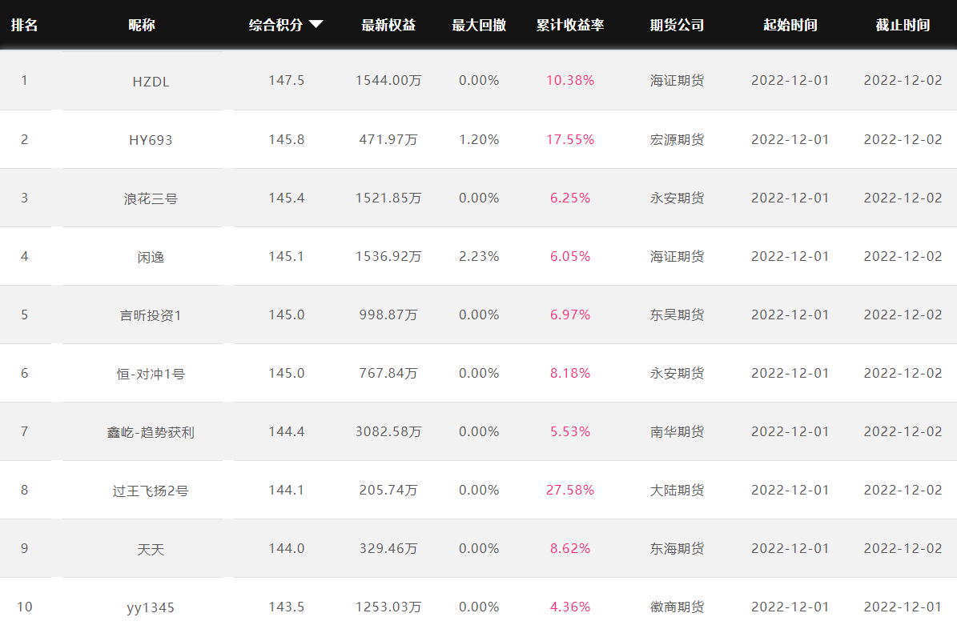Select equity value 471.97万
This screenshot has height=633, width=957.
388,140
